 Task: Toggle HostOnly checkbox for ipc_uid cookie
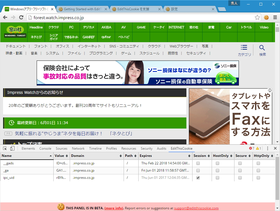pyautogui.click(x=217, y=178)
